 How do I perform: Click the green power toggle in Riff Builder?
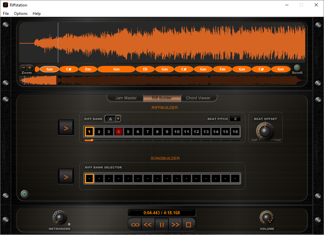[x=24, y=194]
